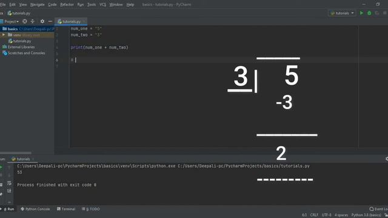Open the Tools menu

click(x=92, y=4)
